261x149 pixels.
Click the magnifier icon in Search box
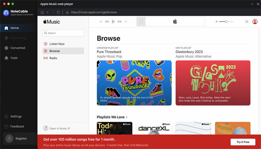click(x=45, y=33)
